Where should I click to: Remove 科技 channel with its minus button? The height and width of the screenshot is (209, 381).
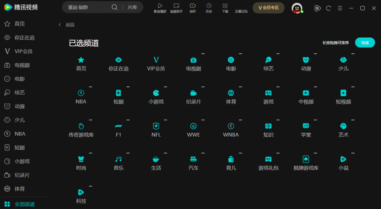pyautogui.click(x=90, y=186)
